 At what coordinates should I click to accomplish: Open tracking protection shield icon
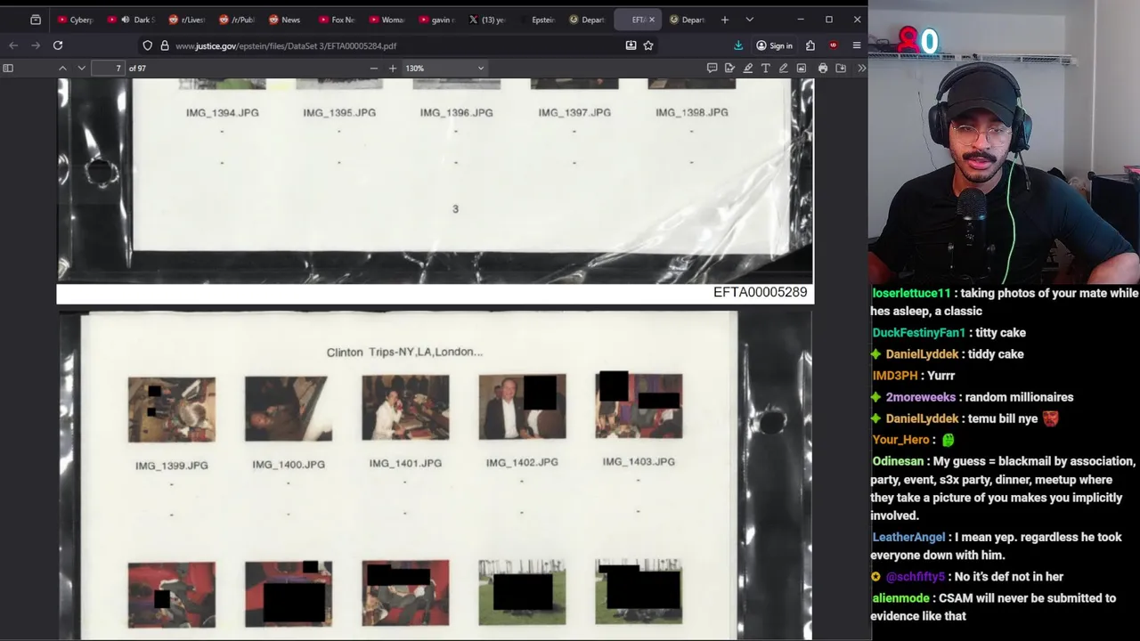pos(148,45)
